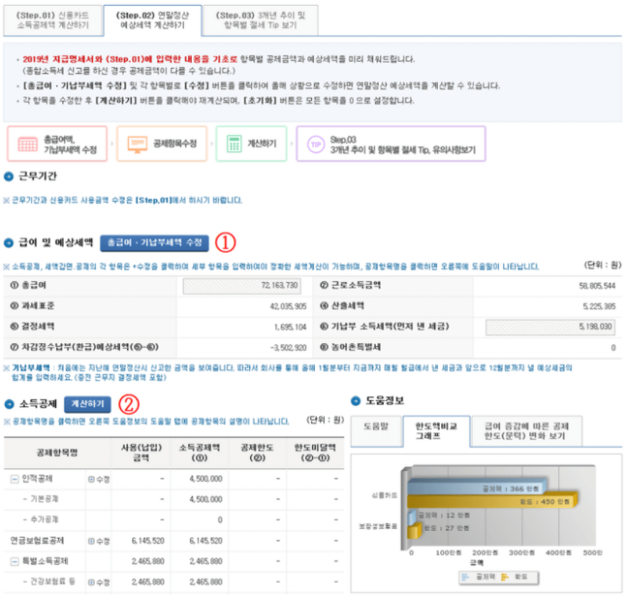Open the 총급여액, 기납부세액 수정 step box
Screen dimensions: 624x595
click(x=58, y=144)
